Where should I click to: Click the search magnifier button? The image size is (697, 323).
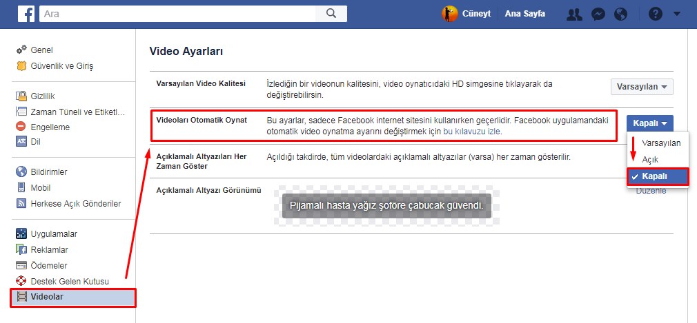point(331,13)
